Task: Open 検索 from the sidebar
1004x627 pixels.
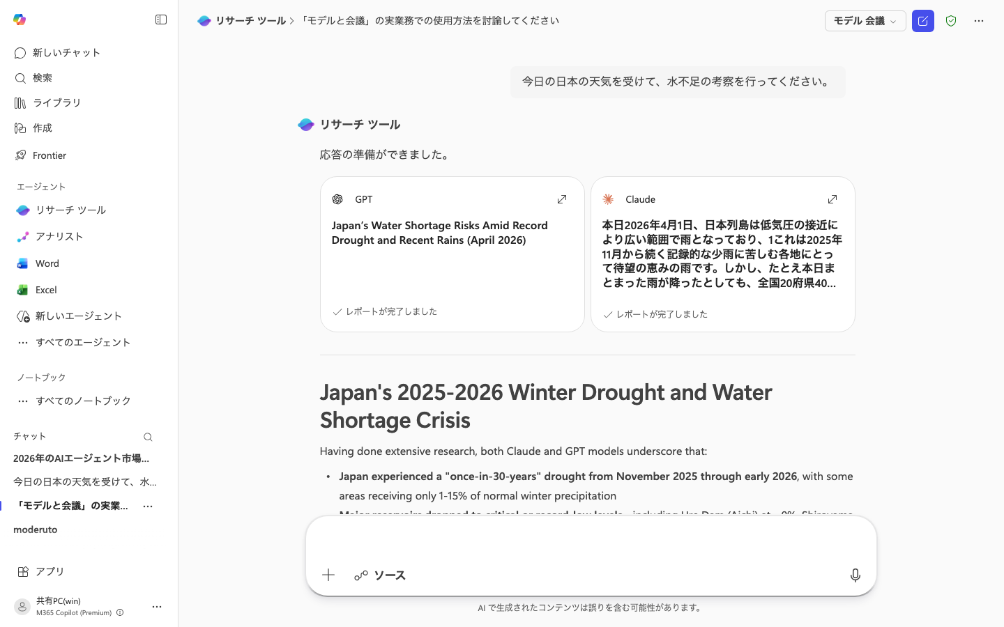Action: tap(42, 78)
